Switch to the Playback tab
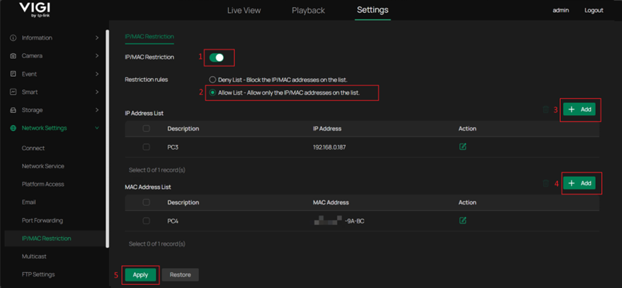This screenshot has width=622, height=288. [308, 10]
